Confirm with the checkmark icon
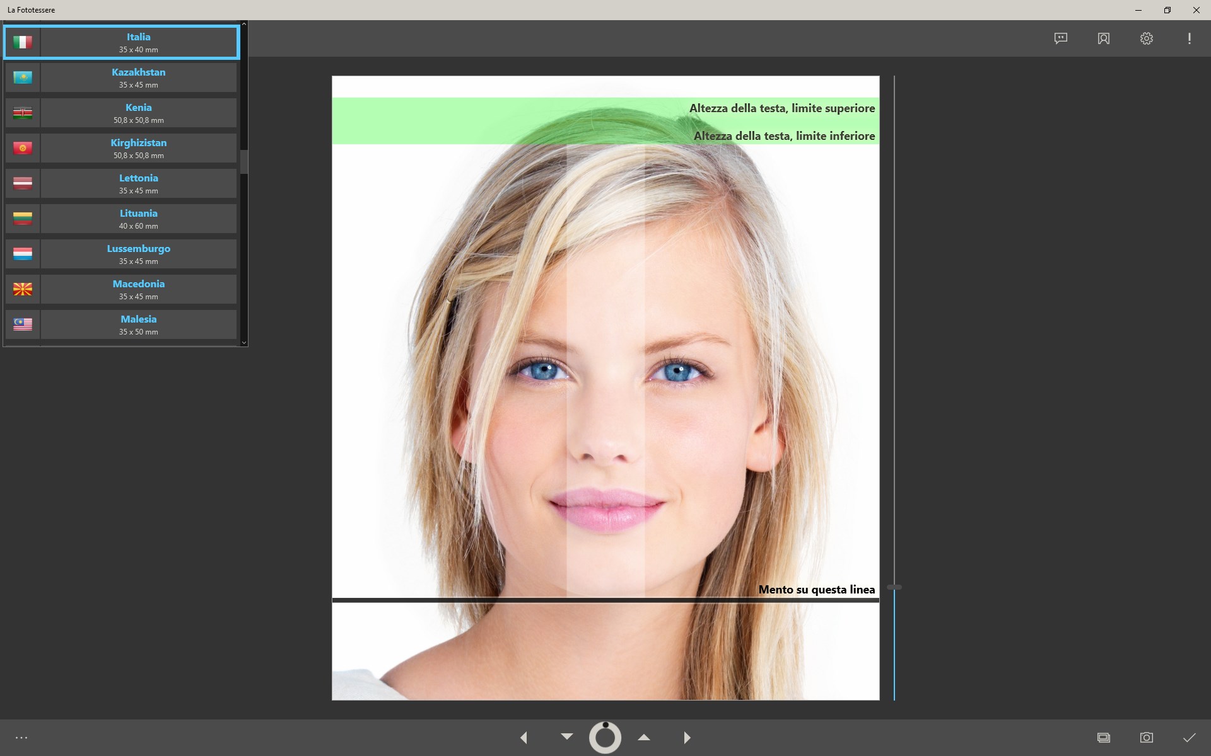 click(x=1189, y=737)
